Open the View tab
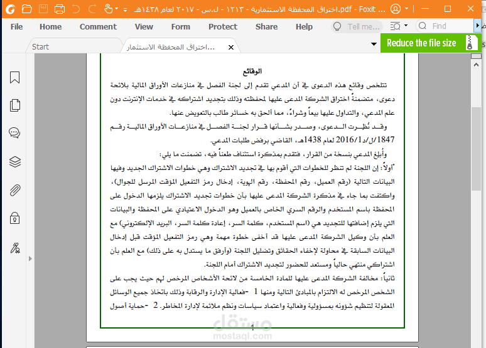 144,26
